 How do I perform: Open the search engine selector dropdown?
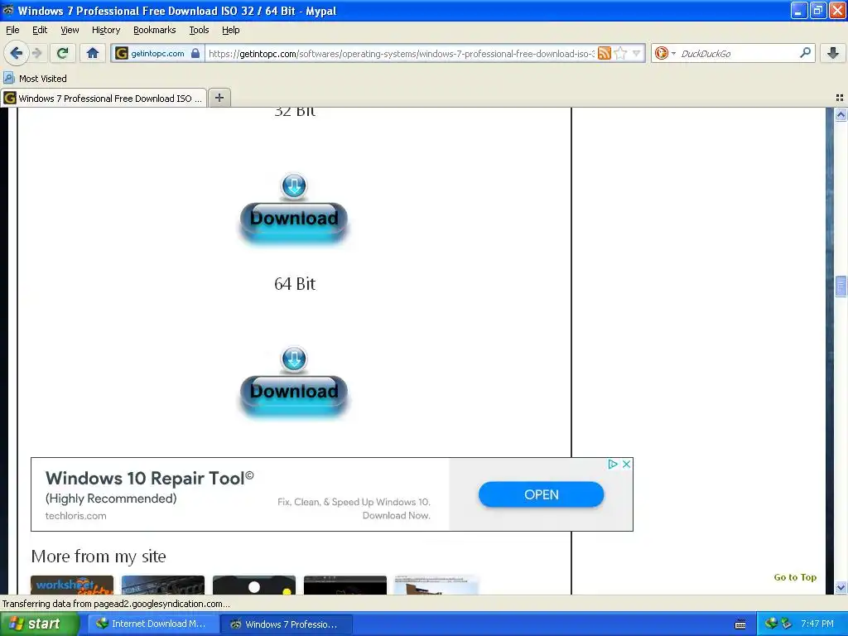coord(665,53)
